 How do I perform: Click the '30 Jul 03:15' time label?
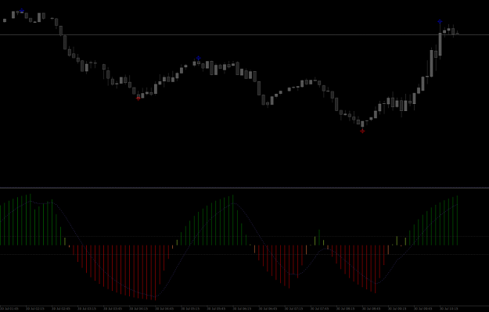pos(87,309)
